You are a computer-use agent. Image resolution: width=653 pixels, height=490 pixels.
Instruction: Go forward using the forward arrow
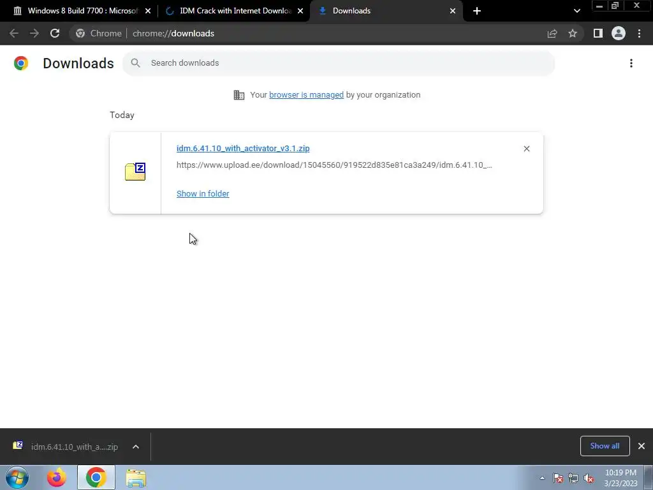point(34,33)
